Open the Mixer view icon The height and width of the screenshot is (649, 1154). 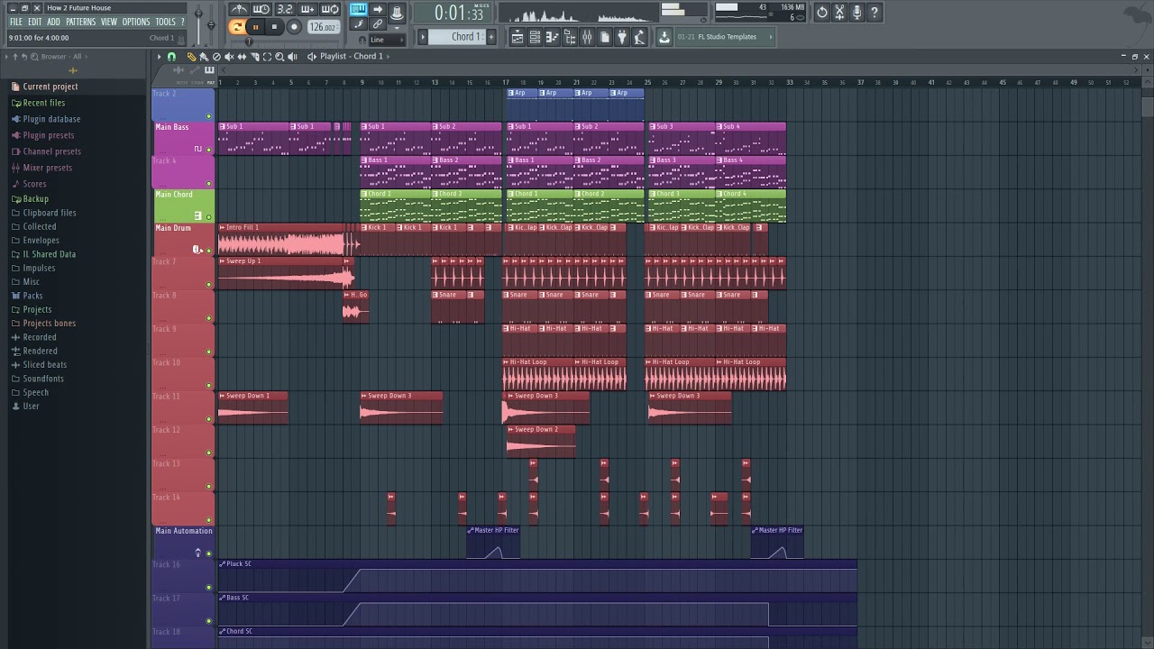[587, 37]
